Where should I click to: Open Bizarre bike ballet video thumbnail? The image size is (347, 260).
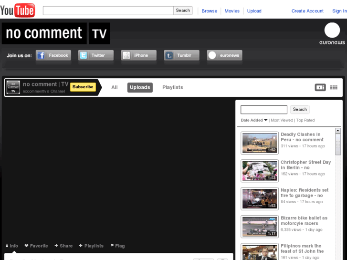260,227
